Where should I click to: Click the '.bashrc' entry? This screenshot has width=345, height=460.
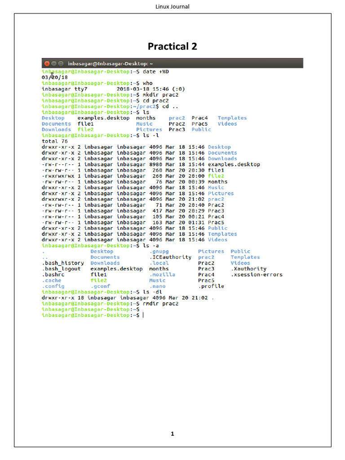click(53, 275)
